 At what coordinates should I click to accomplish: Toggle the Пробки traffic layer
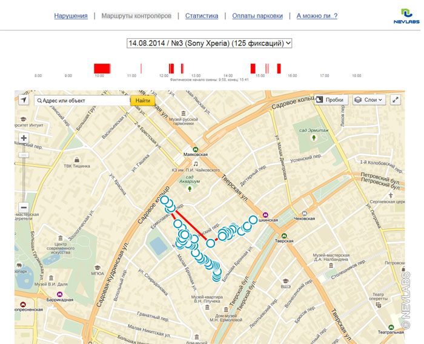pos(330,100)
